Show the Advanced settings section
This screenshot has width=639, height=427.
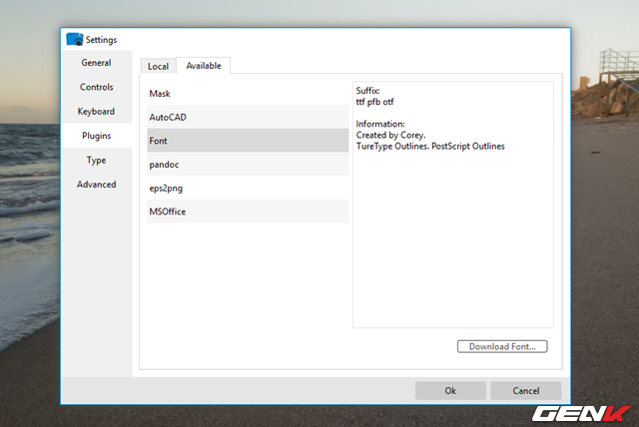(x=97, y=185)
